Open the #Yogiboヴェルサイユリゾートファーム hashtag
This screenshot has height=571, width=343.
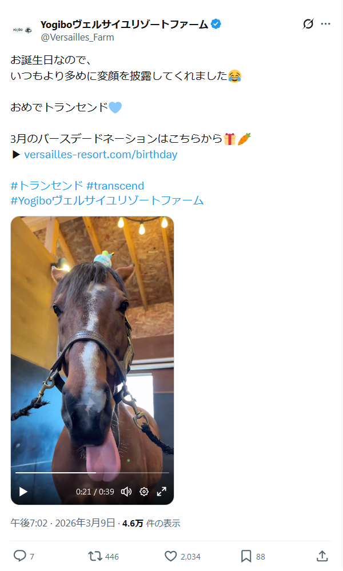coord(107,200)
